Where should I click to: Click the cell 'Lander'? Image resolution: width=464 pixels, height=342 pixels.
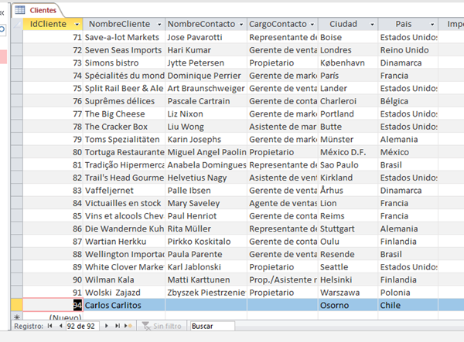point(348,88)
